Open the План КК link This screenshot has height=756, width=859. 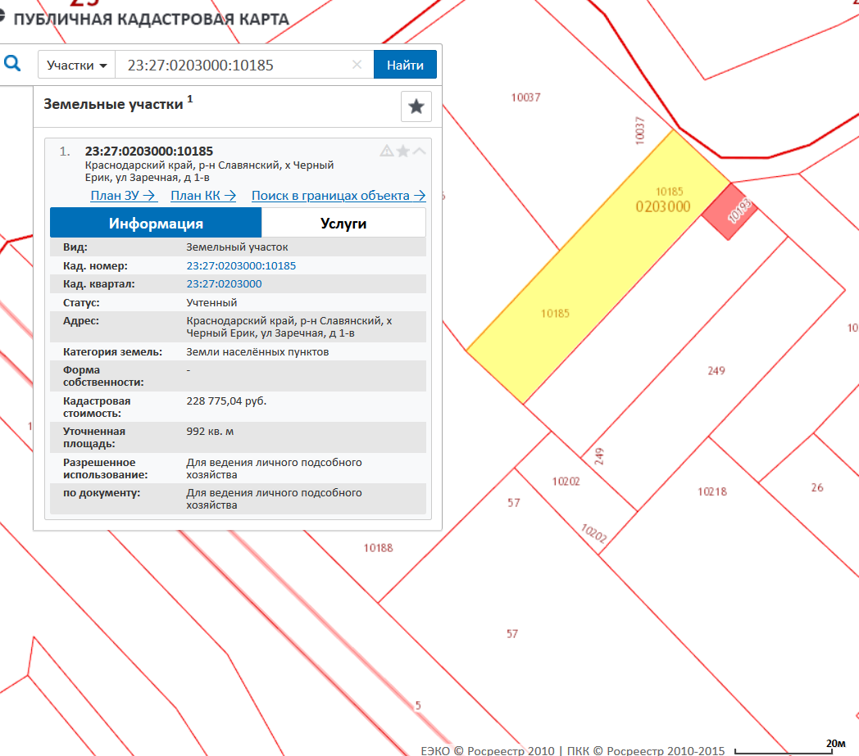pos(203,196)
